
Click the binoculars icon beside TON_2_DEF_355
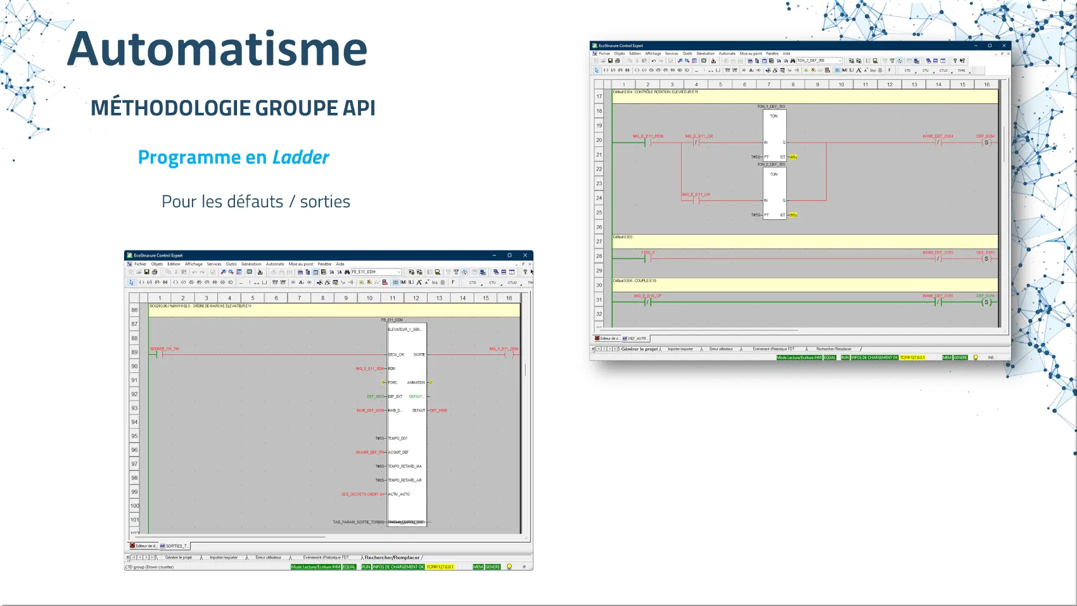792,61
